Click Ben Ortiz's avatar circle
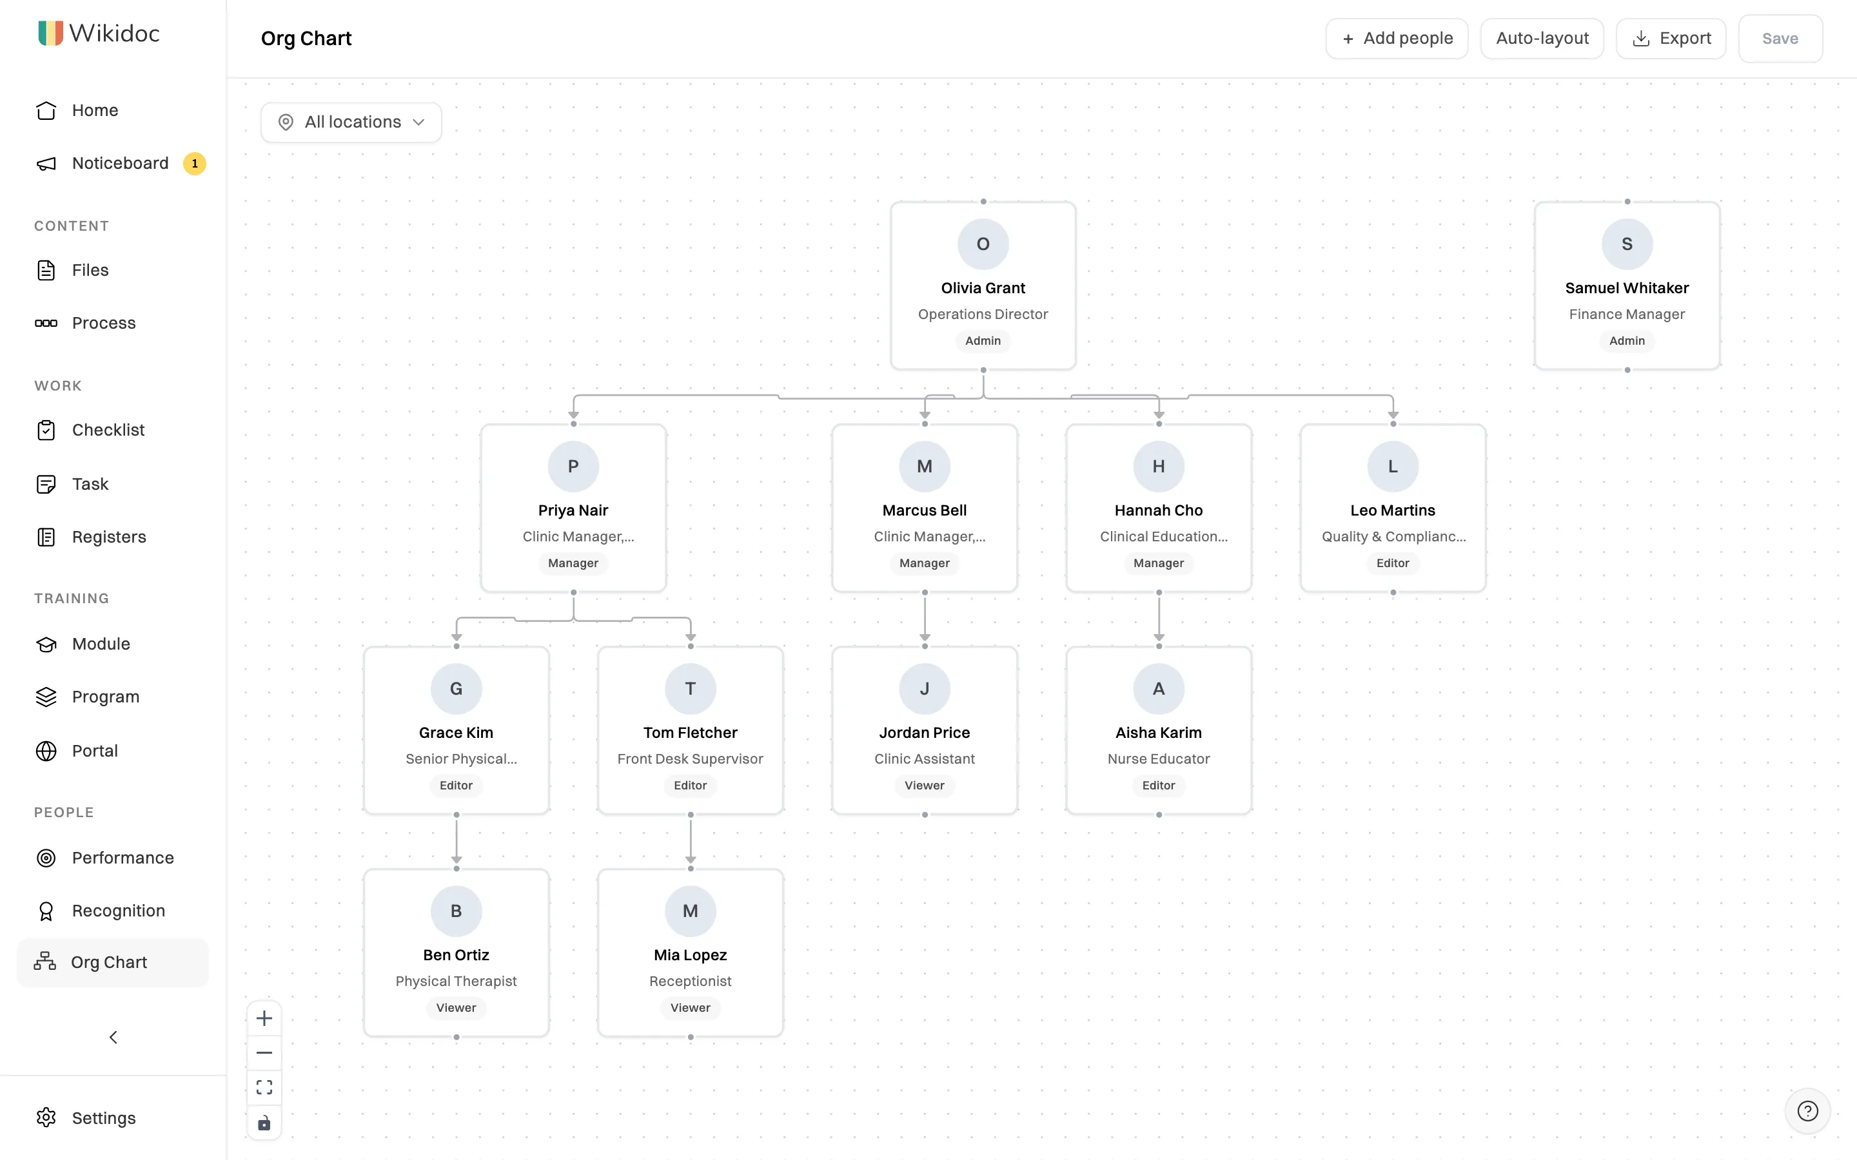Screen dimensions: 1857x1160 pyautogui.click(x=456, y=911)
